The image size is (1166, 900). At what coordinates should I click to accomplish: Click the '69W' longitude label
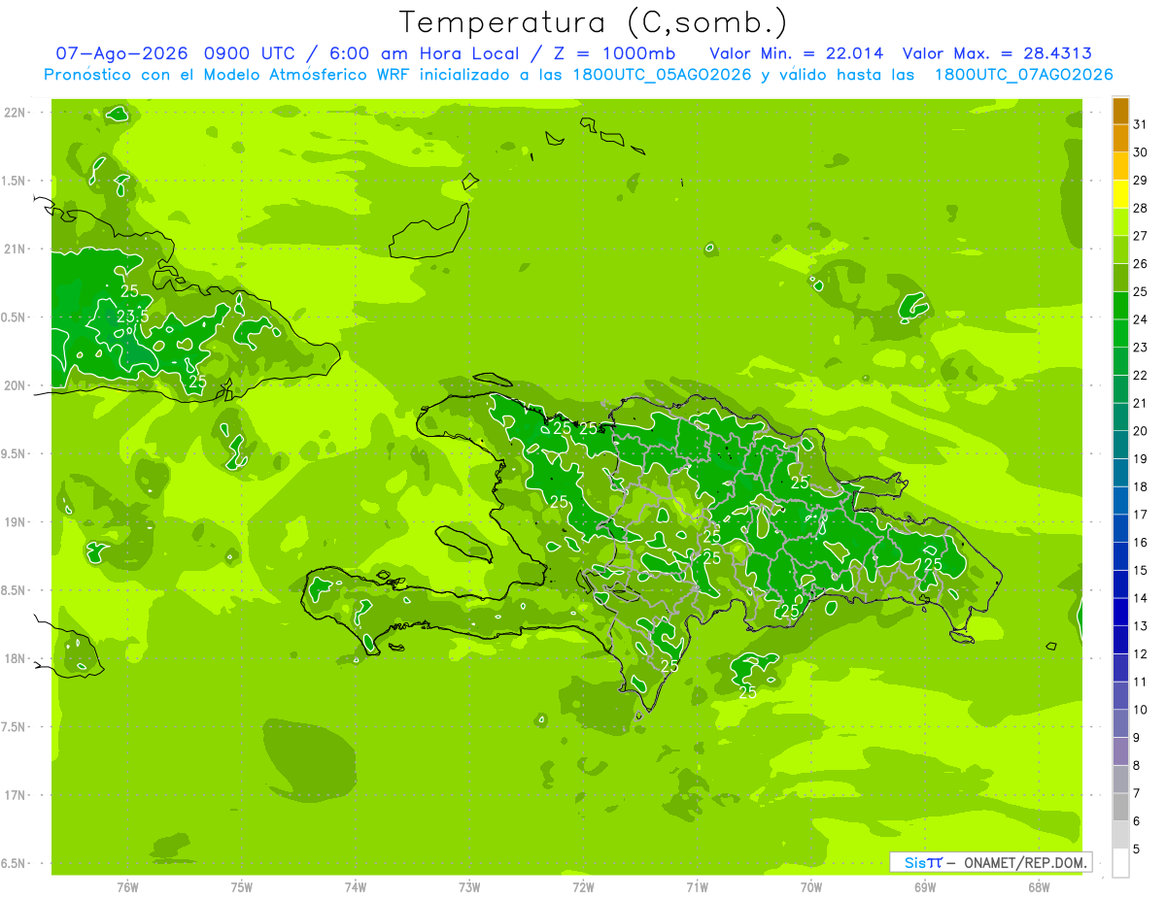pos(925,886)
